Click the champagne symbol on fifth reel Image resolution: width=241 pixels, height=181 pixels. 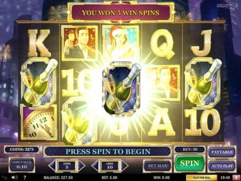[x=203, y=83]
